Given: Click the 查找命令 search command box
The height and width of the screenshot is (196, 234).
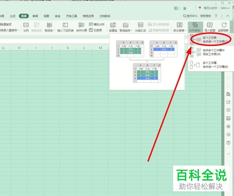Looking at the screenshot, I should click(x=197, y=16).
